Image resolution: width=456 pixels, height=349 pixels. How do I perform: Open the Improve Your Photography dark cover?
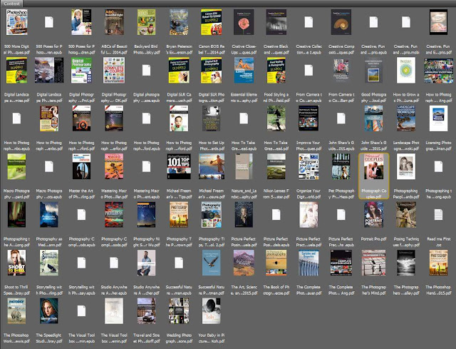click(x=309, y=118)
